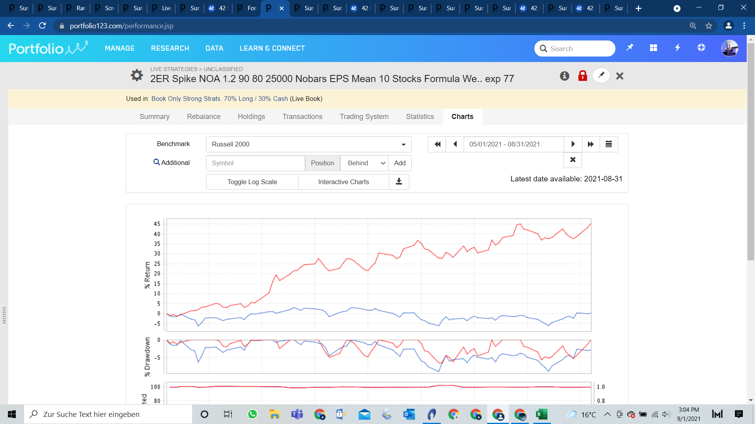The image size is (755, 424).
Task: Click the strategy settings gear icon
Action: tap(136, 75)
